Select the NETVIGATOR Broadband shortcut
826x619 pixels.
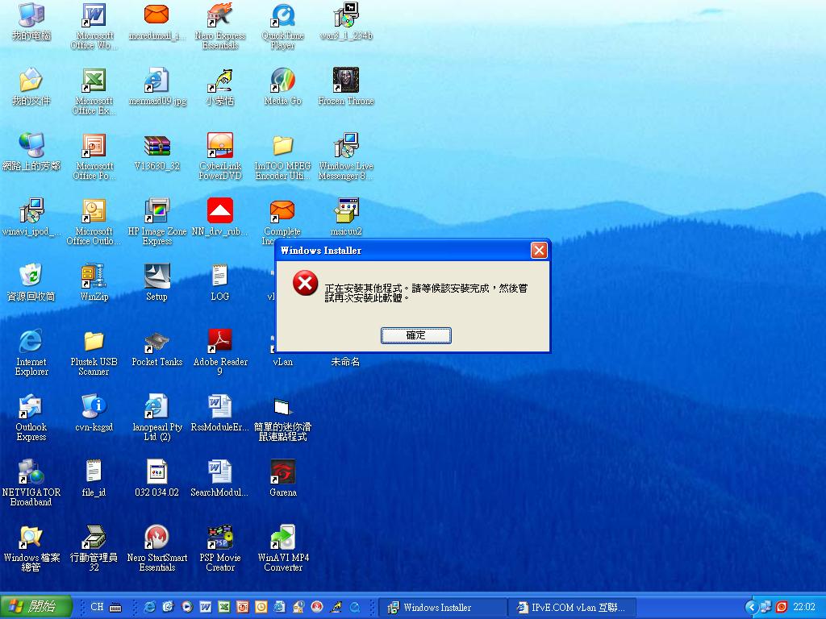[x=31, y=484]
